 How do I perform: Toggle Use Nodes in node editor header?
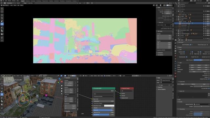click(x=105, y=76)
